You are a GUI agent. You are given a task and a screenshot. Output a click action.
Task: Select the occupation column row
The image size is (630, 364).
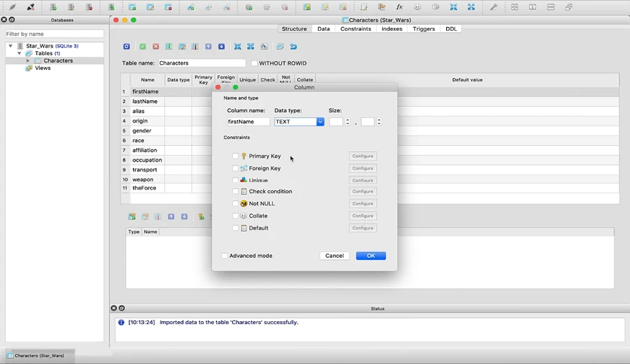pyautogui.click(x=147, y=160)
